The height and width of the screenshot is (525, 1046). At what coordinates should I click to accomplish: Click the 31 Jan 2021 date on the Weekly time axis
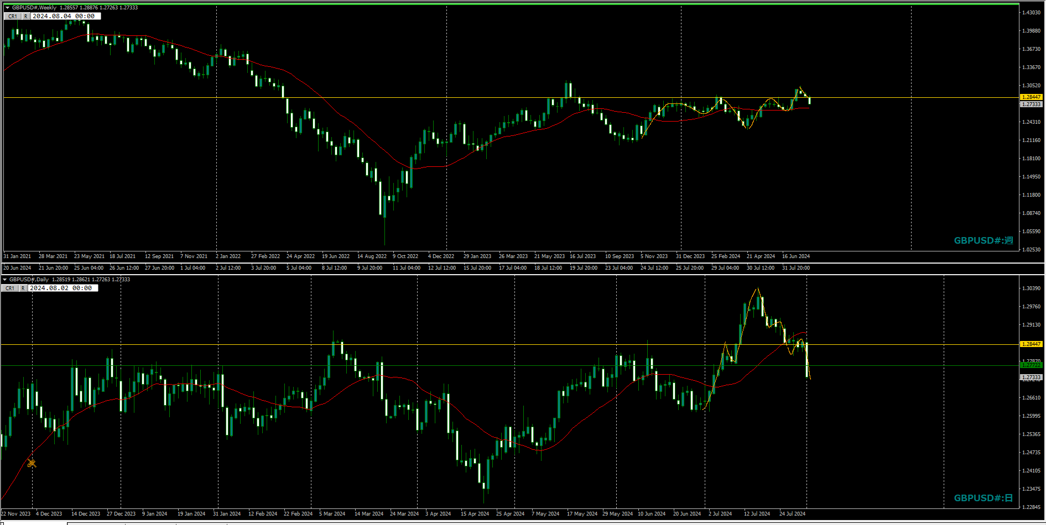pos(17,256)
